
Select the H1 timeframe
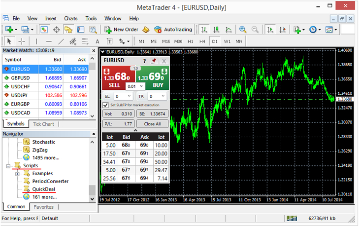point(190,41)
